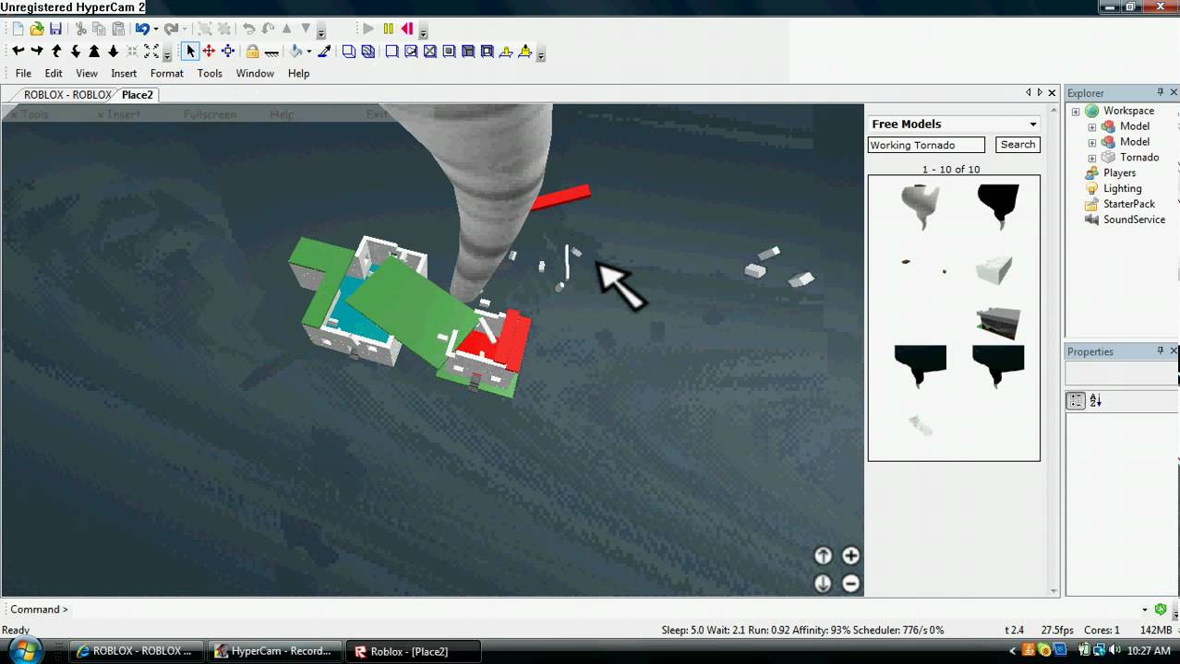Select the yellow Hinge surface tool
This screenshot has height=664, width=1180.
click(506, 52)
